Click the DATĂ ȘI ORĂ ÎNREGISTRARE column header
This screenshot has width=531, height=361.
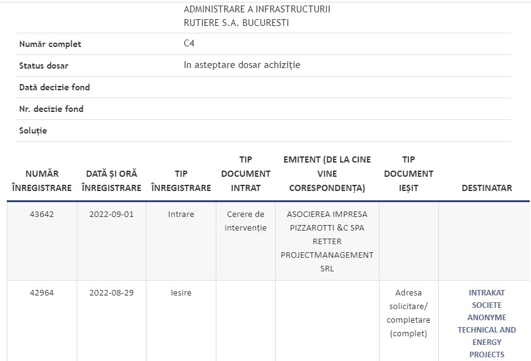(x=111, y=181)
